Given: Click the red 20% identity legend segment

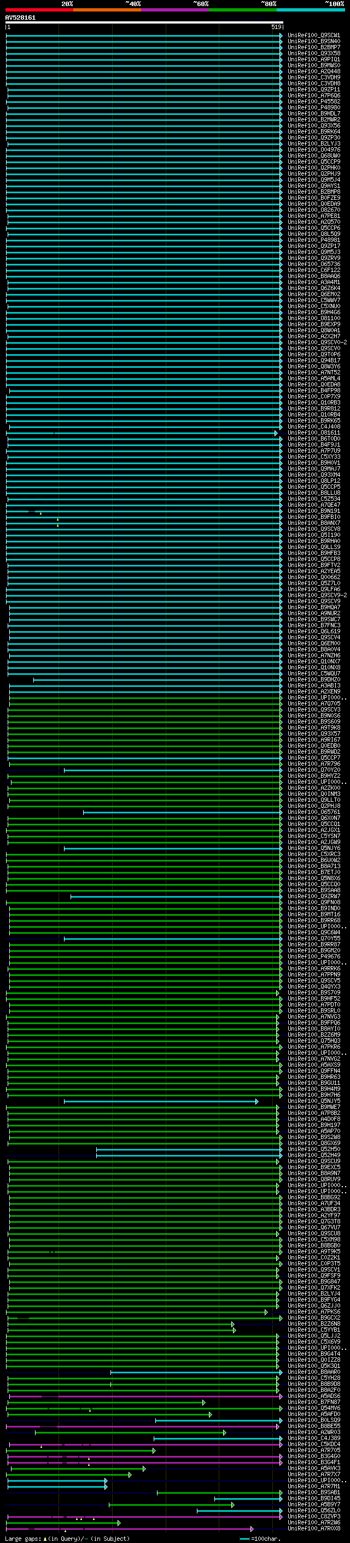Looking at the screenshot, I should coord(39,10).
